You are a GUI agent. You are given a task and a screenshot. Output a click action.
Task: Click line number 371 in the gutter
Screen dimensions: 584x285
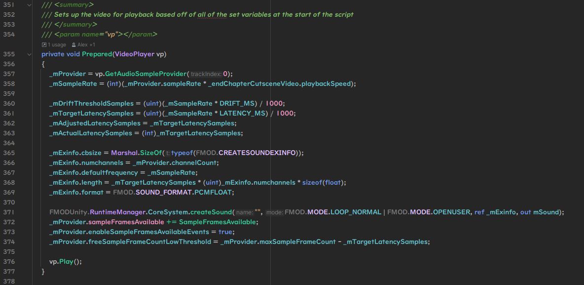tap(9, 212)
